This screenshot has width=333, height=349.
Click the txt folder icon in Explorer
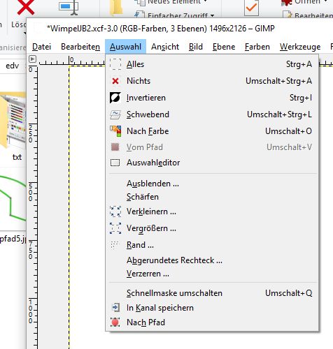tap(13, 120)
